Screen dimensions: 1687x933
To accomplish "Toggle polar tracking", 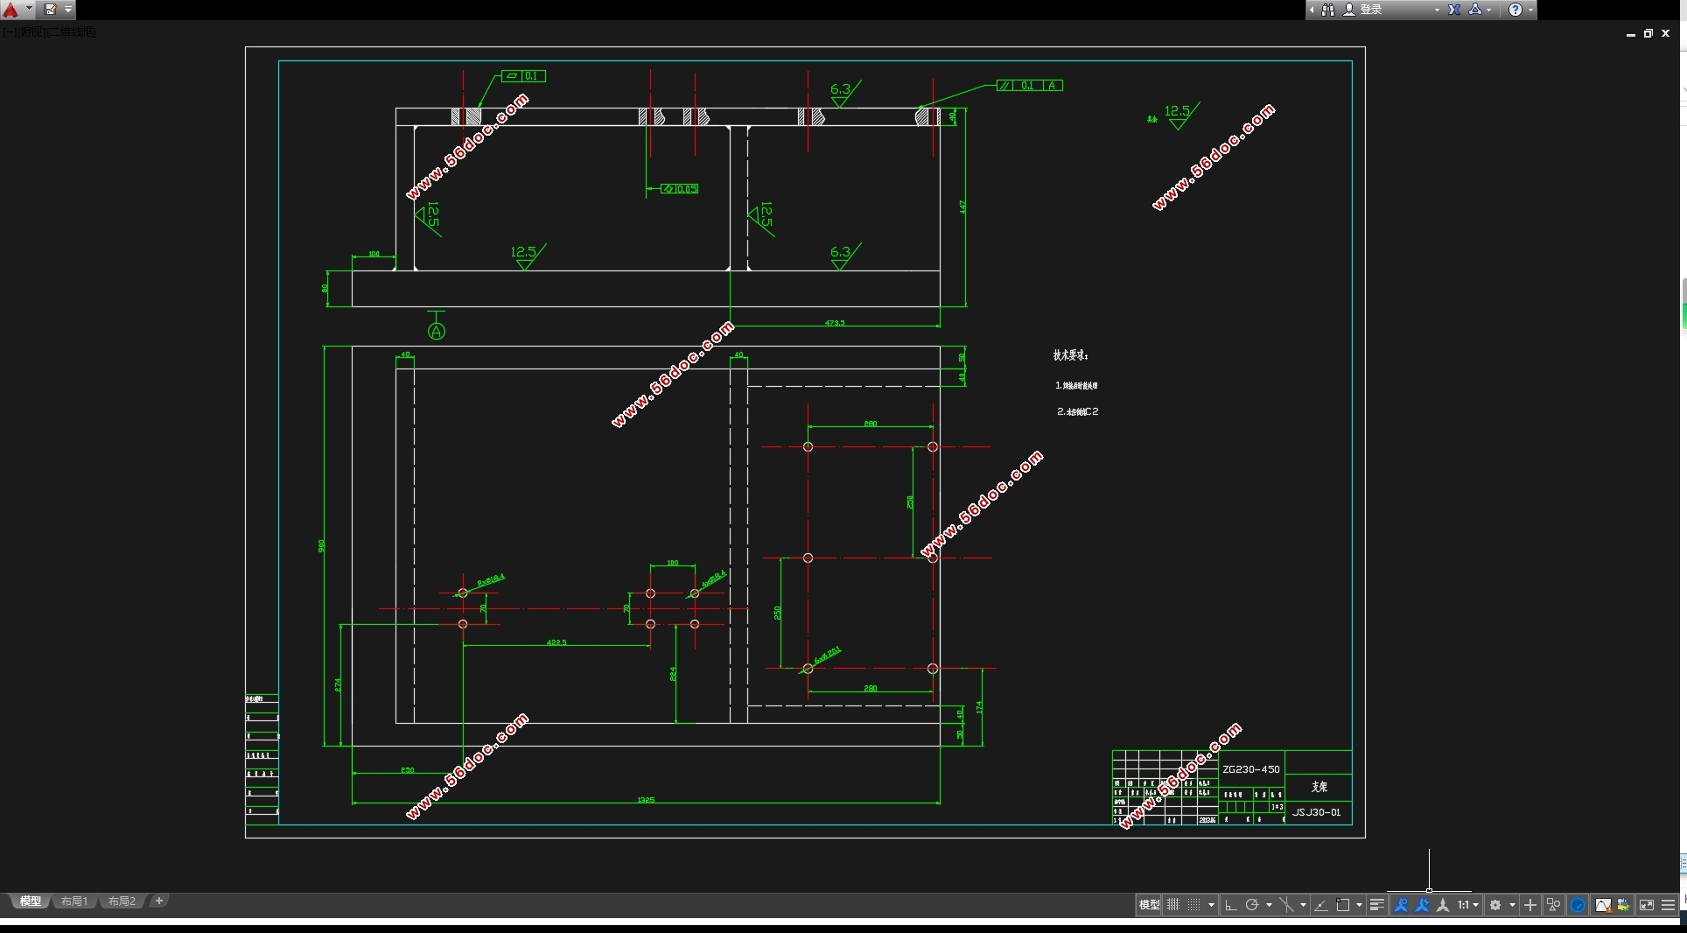I will 1252,905.
